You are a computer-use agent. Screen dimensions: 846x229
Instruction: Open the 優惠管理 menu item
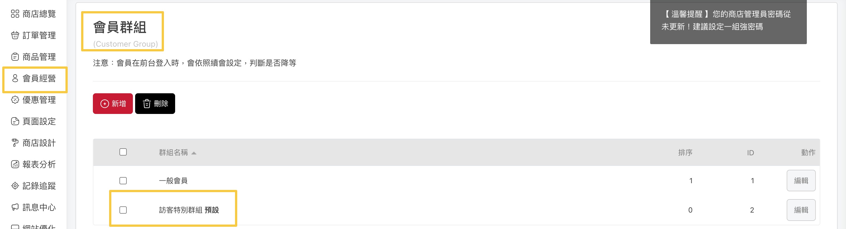(39, 100)
